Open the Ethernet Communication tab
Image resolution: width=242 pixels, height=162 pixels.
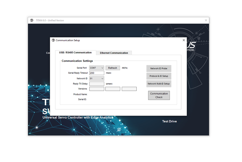click(x=114, y=53)
